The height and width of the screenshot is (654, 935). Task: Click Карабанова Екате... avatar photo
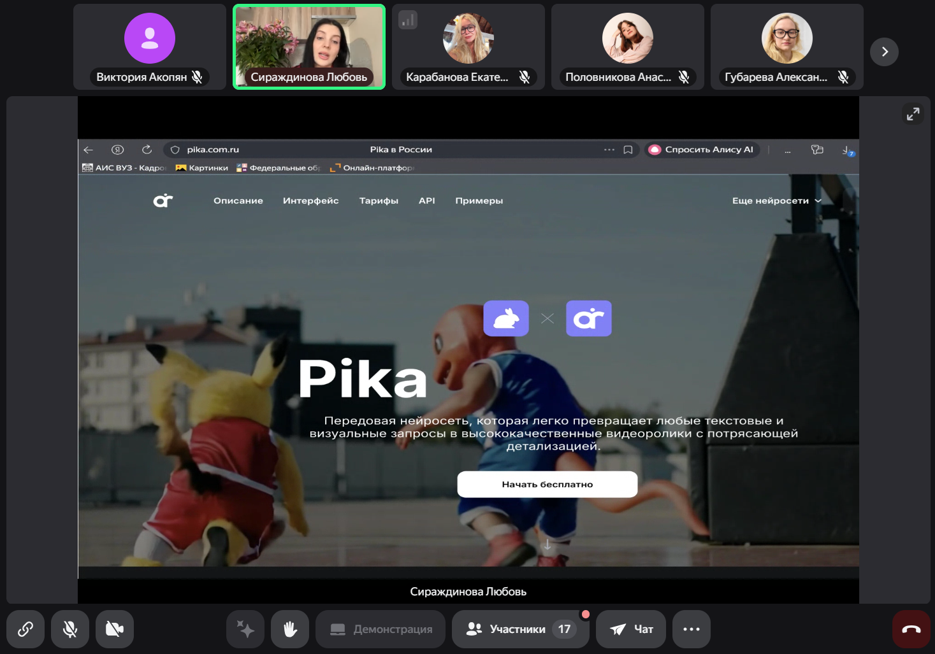coord(468,38)
